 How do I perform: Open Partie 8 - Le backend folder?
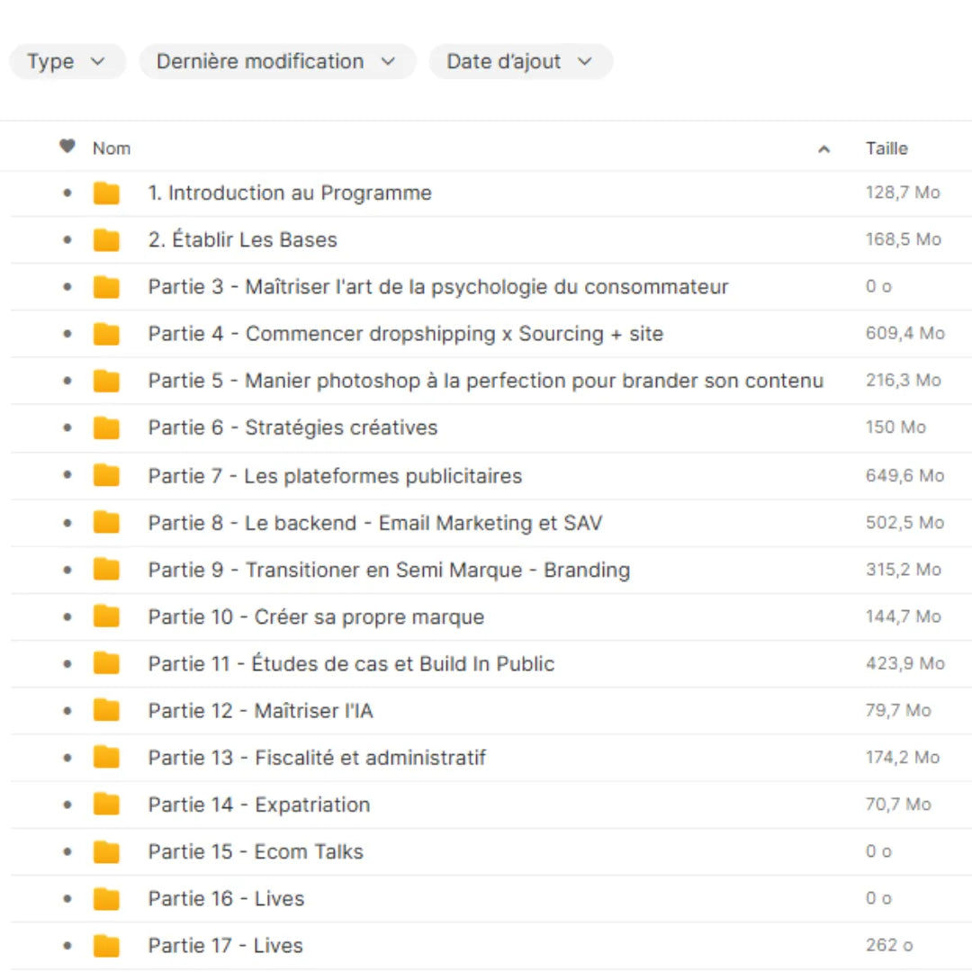(x=375, y=523)
